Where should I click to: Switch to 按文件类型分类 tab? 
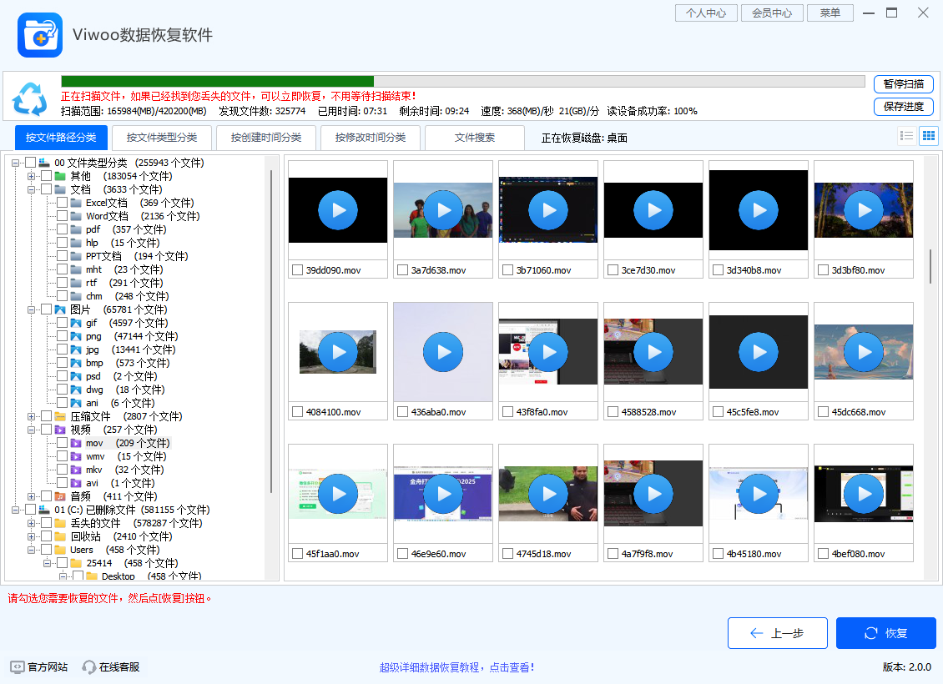(x=164, y=138)
